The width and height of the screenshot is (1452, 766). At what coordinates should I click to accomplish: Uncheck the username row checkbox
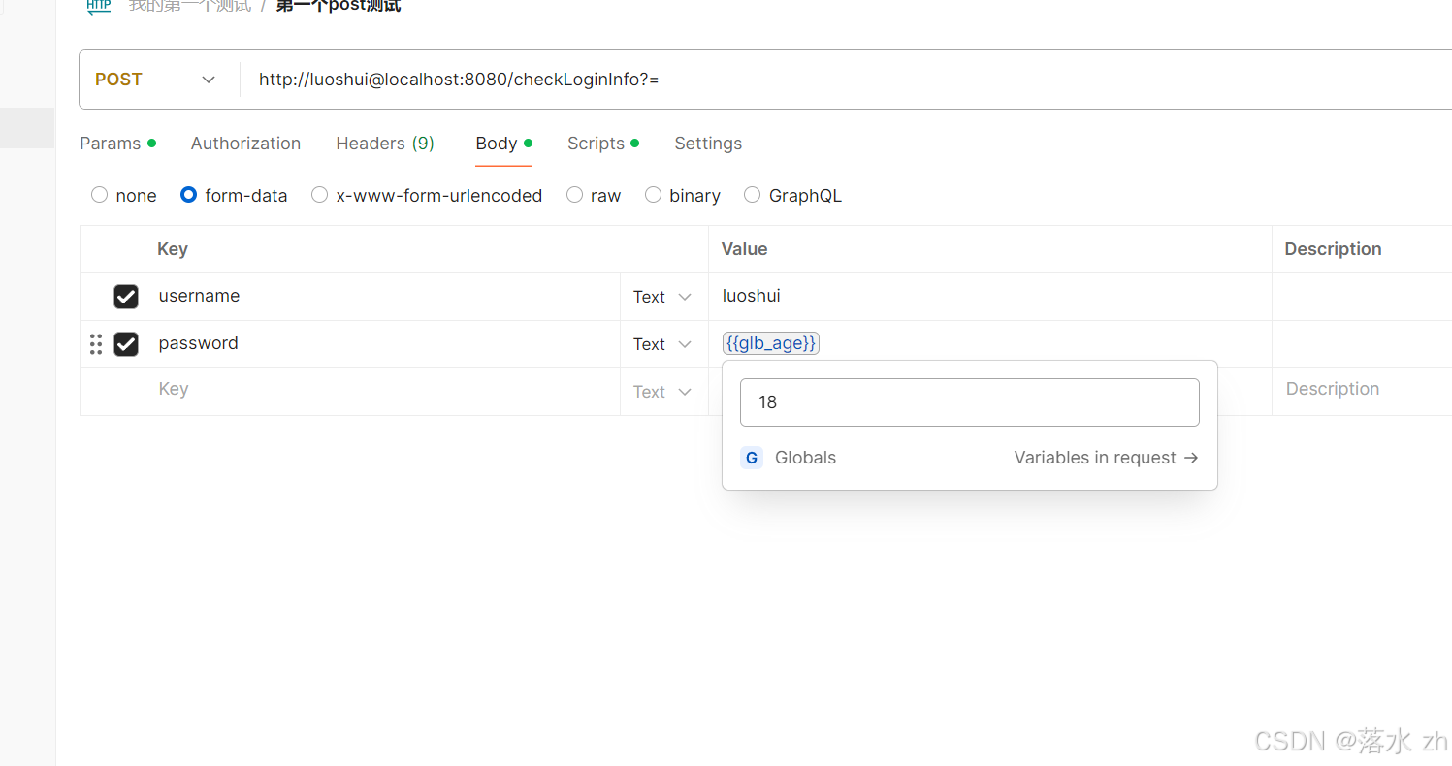126,297
